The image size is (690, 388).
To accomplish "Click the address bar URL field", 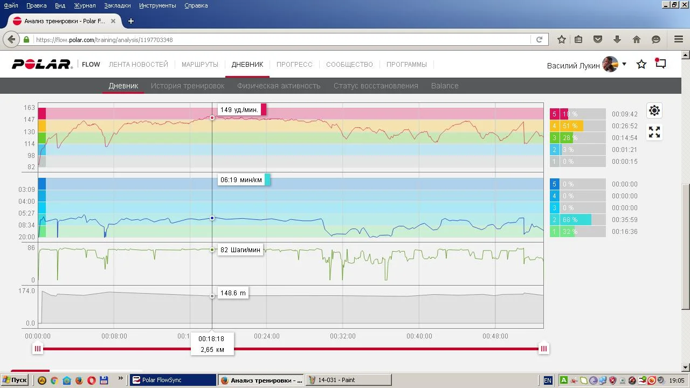I will click(x=280, y=39).
